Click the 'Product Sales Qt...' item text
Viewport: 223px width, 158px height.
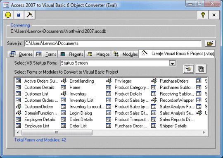(x=131, y=113)
